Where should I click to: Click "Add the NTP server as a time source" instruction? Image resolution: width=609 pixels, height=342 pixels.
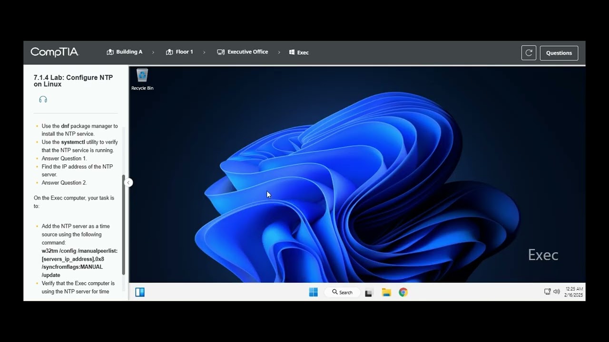point(76,234)
